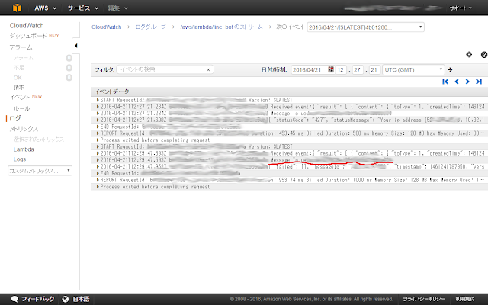This screenshot has height=305, width=488.
Task: Expand the 12:29:47.952Z failed messageId row
Action: tap(98, 166)
